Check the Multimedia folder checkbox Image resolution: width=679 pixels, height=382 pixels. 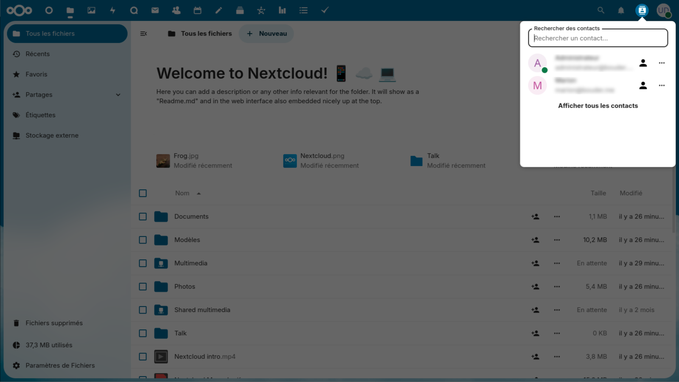coord(143,263)
